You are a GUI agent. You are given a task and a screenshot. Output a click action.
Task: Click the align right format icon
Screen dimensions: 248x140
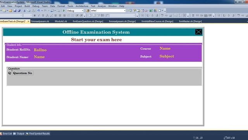64,16
